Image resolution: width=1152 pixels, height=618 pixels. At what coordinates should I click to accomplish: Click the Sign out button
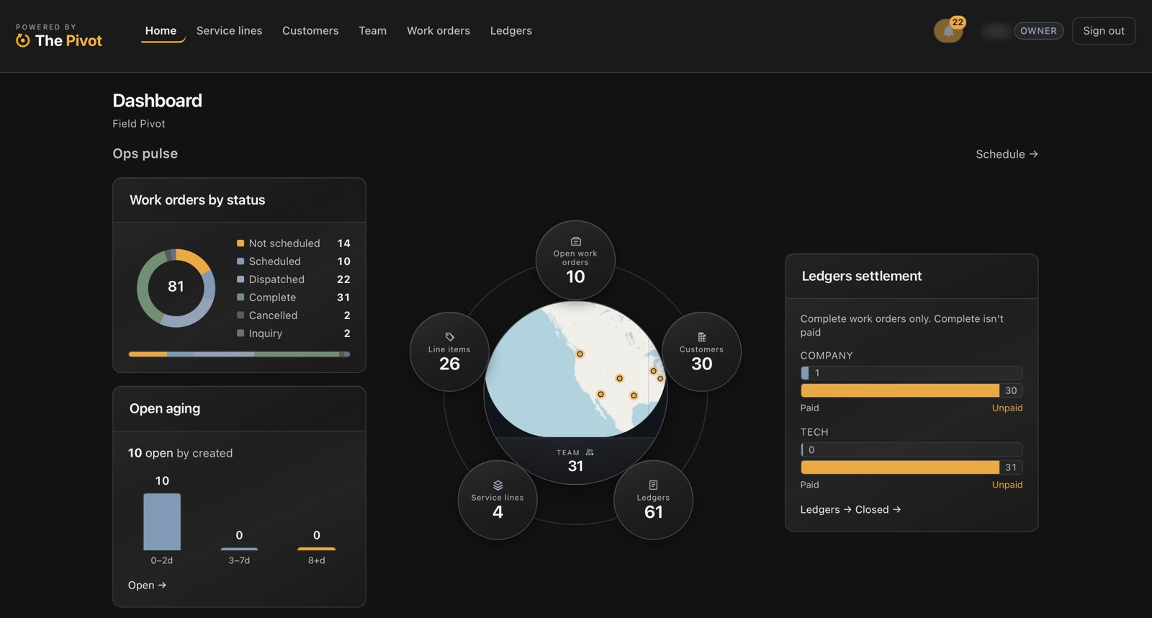pyautogui.click(x=1104, y=31)
